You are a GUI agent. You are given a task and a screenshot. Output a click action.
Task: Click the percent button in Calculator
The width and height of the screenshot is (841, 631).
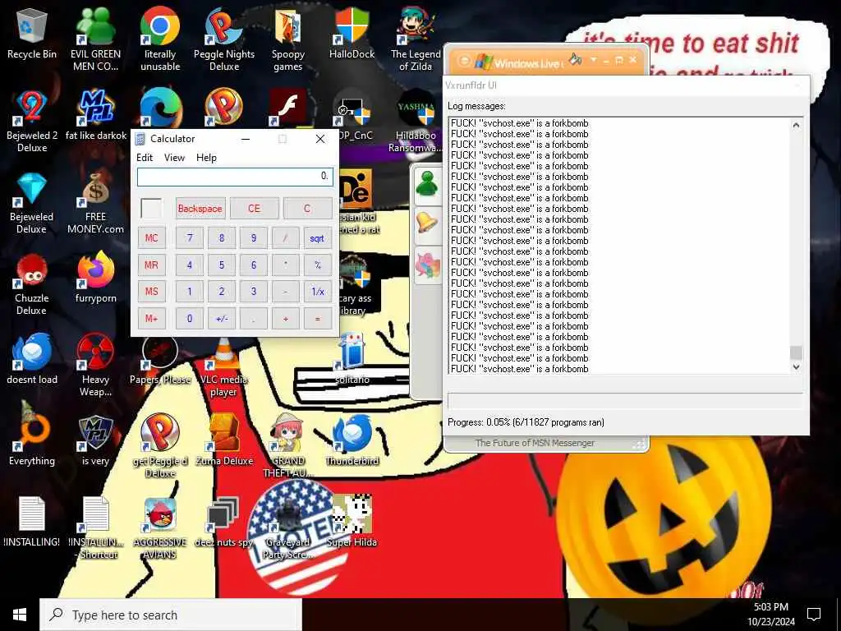(317, 265)
